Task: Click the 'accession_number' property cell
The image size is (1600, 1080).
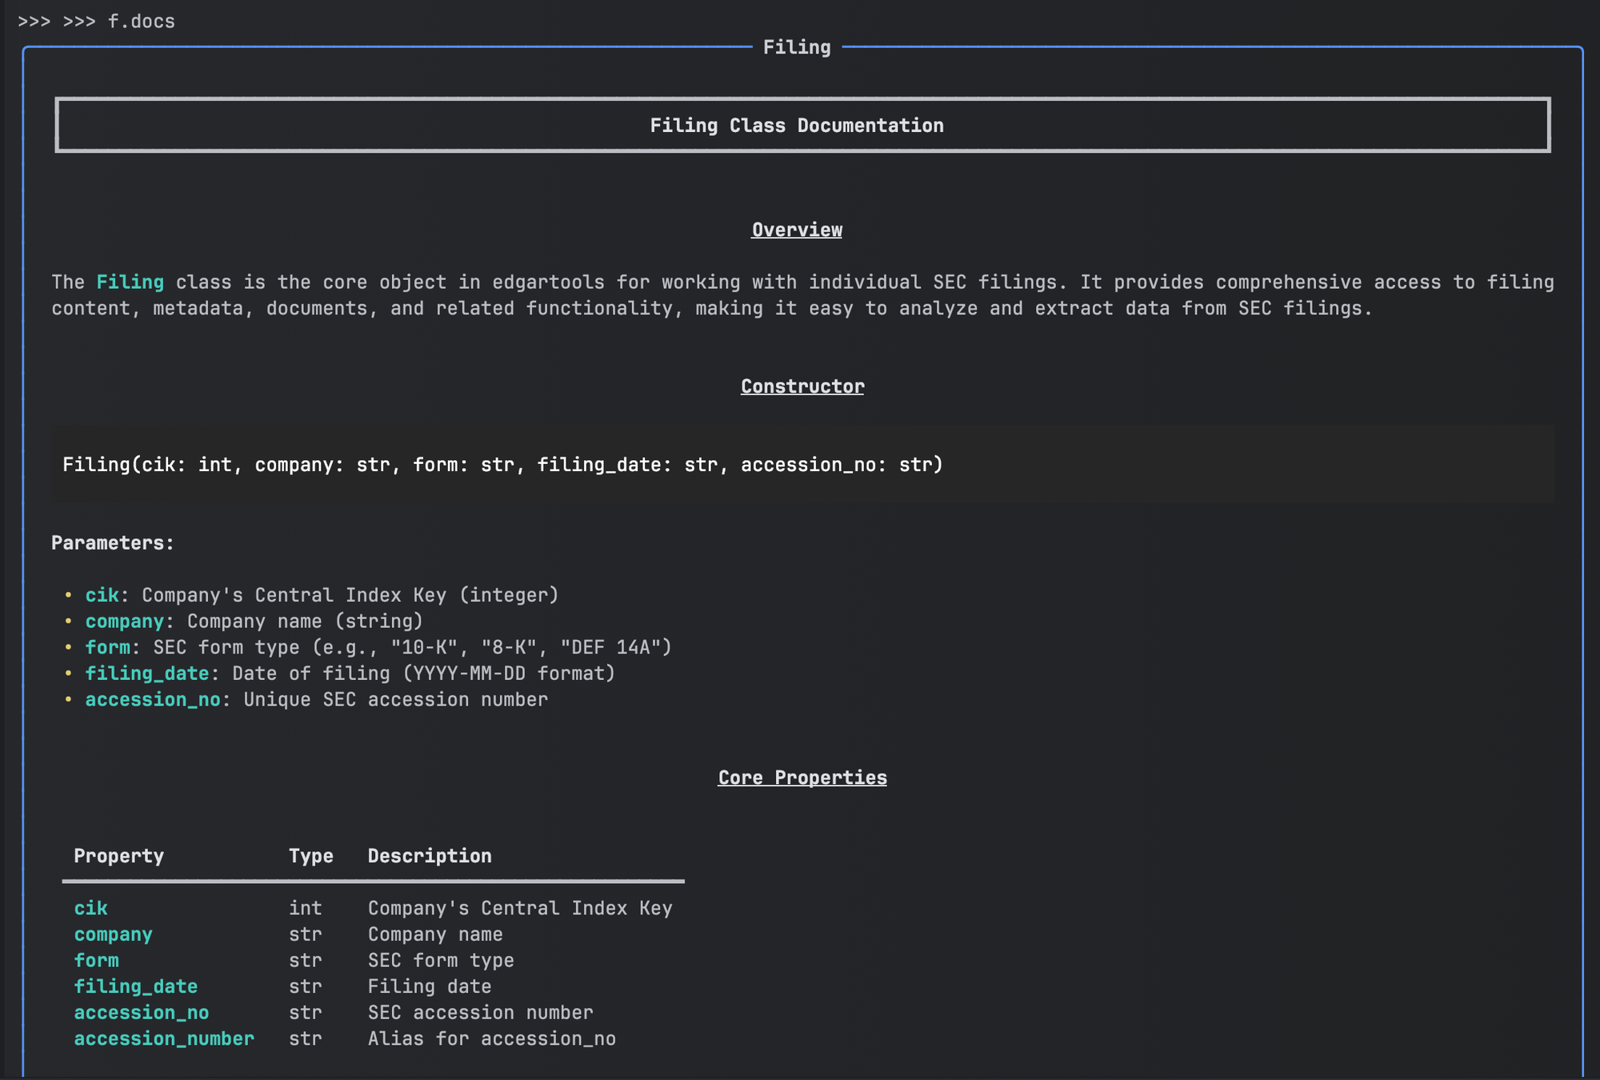Action: click(164, 1038)
